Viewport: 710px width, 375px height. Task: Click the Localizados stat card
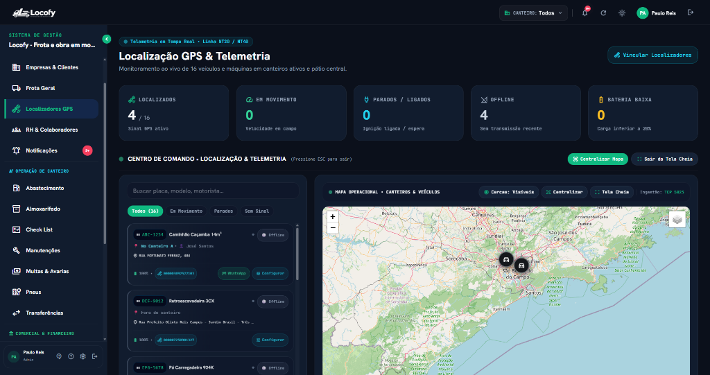pyautogui.click(x=174, y=113)
